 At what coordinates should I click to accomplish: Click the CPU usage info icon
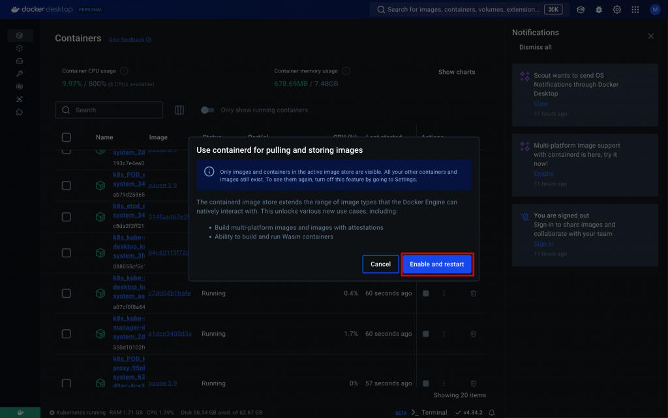pyautogui.click(x=124, y=71)
